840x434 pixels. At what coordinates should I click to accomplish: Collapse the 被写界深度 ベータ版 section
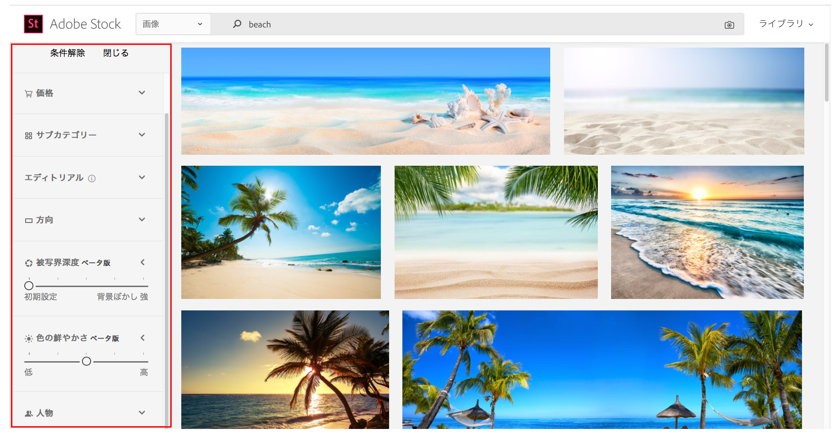click(142, 262)
